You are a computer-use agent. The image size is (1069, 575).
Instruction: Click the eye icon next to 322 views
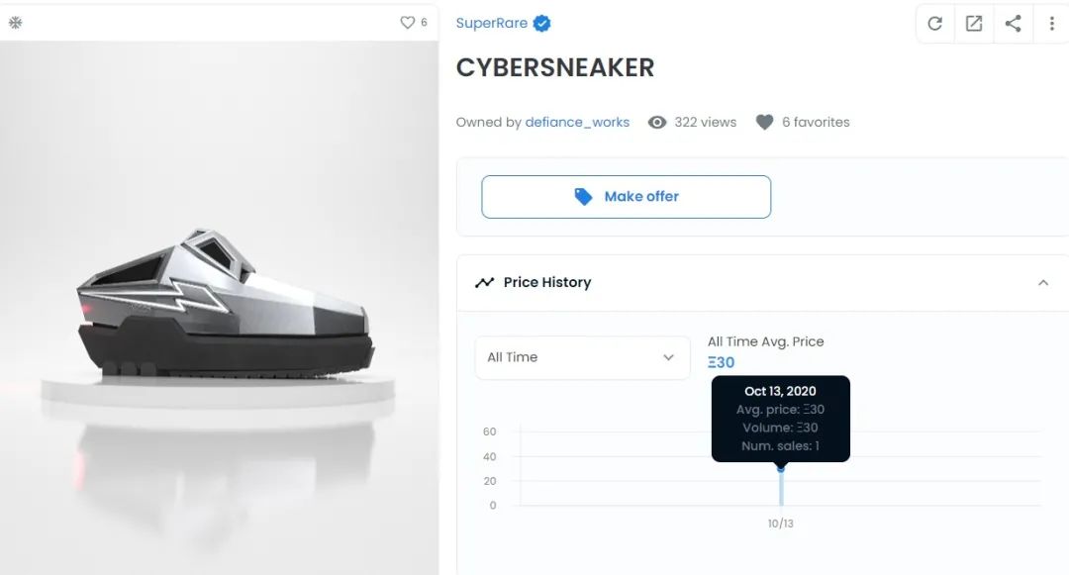(x=656, y=122)
